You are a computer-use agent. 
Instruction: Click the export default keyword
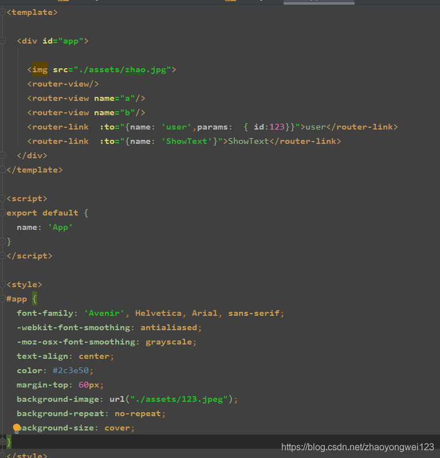click(x=42, y=213)
